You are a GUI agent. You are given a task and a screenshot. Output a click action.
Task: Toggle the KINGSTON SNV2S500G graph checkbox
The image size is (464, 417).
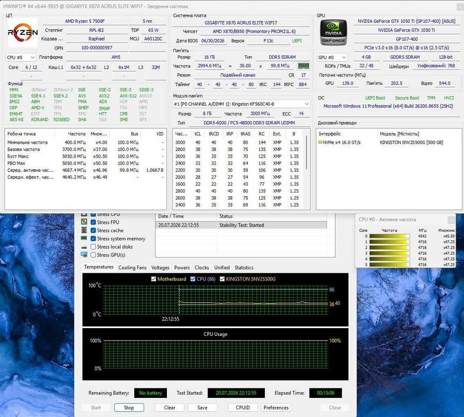pos(222,279)
